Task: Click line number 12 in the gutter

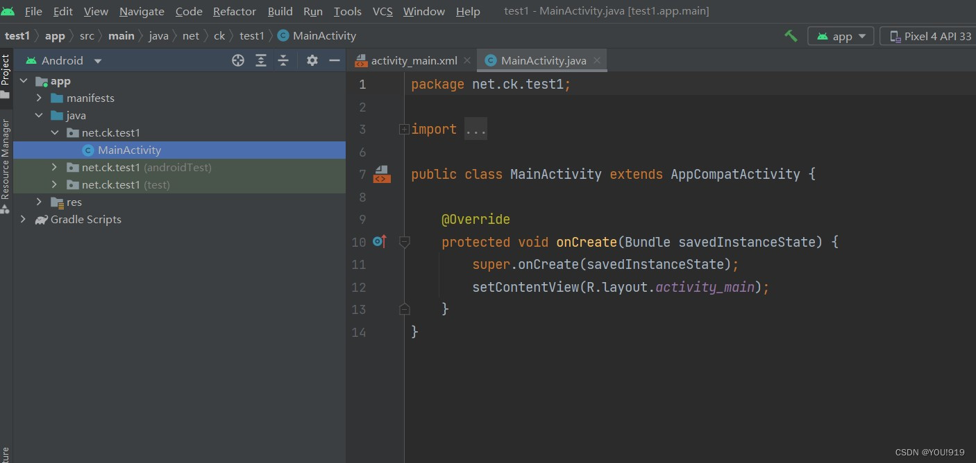Action: (359, 287)
